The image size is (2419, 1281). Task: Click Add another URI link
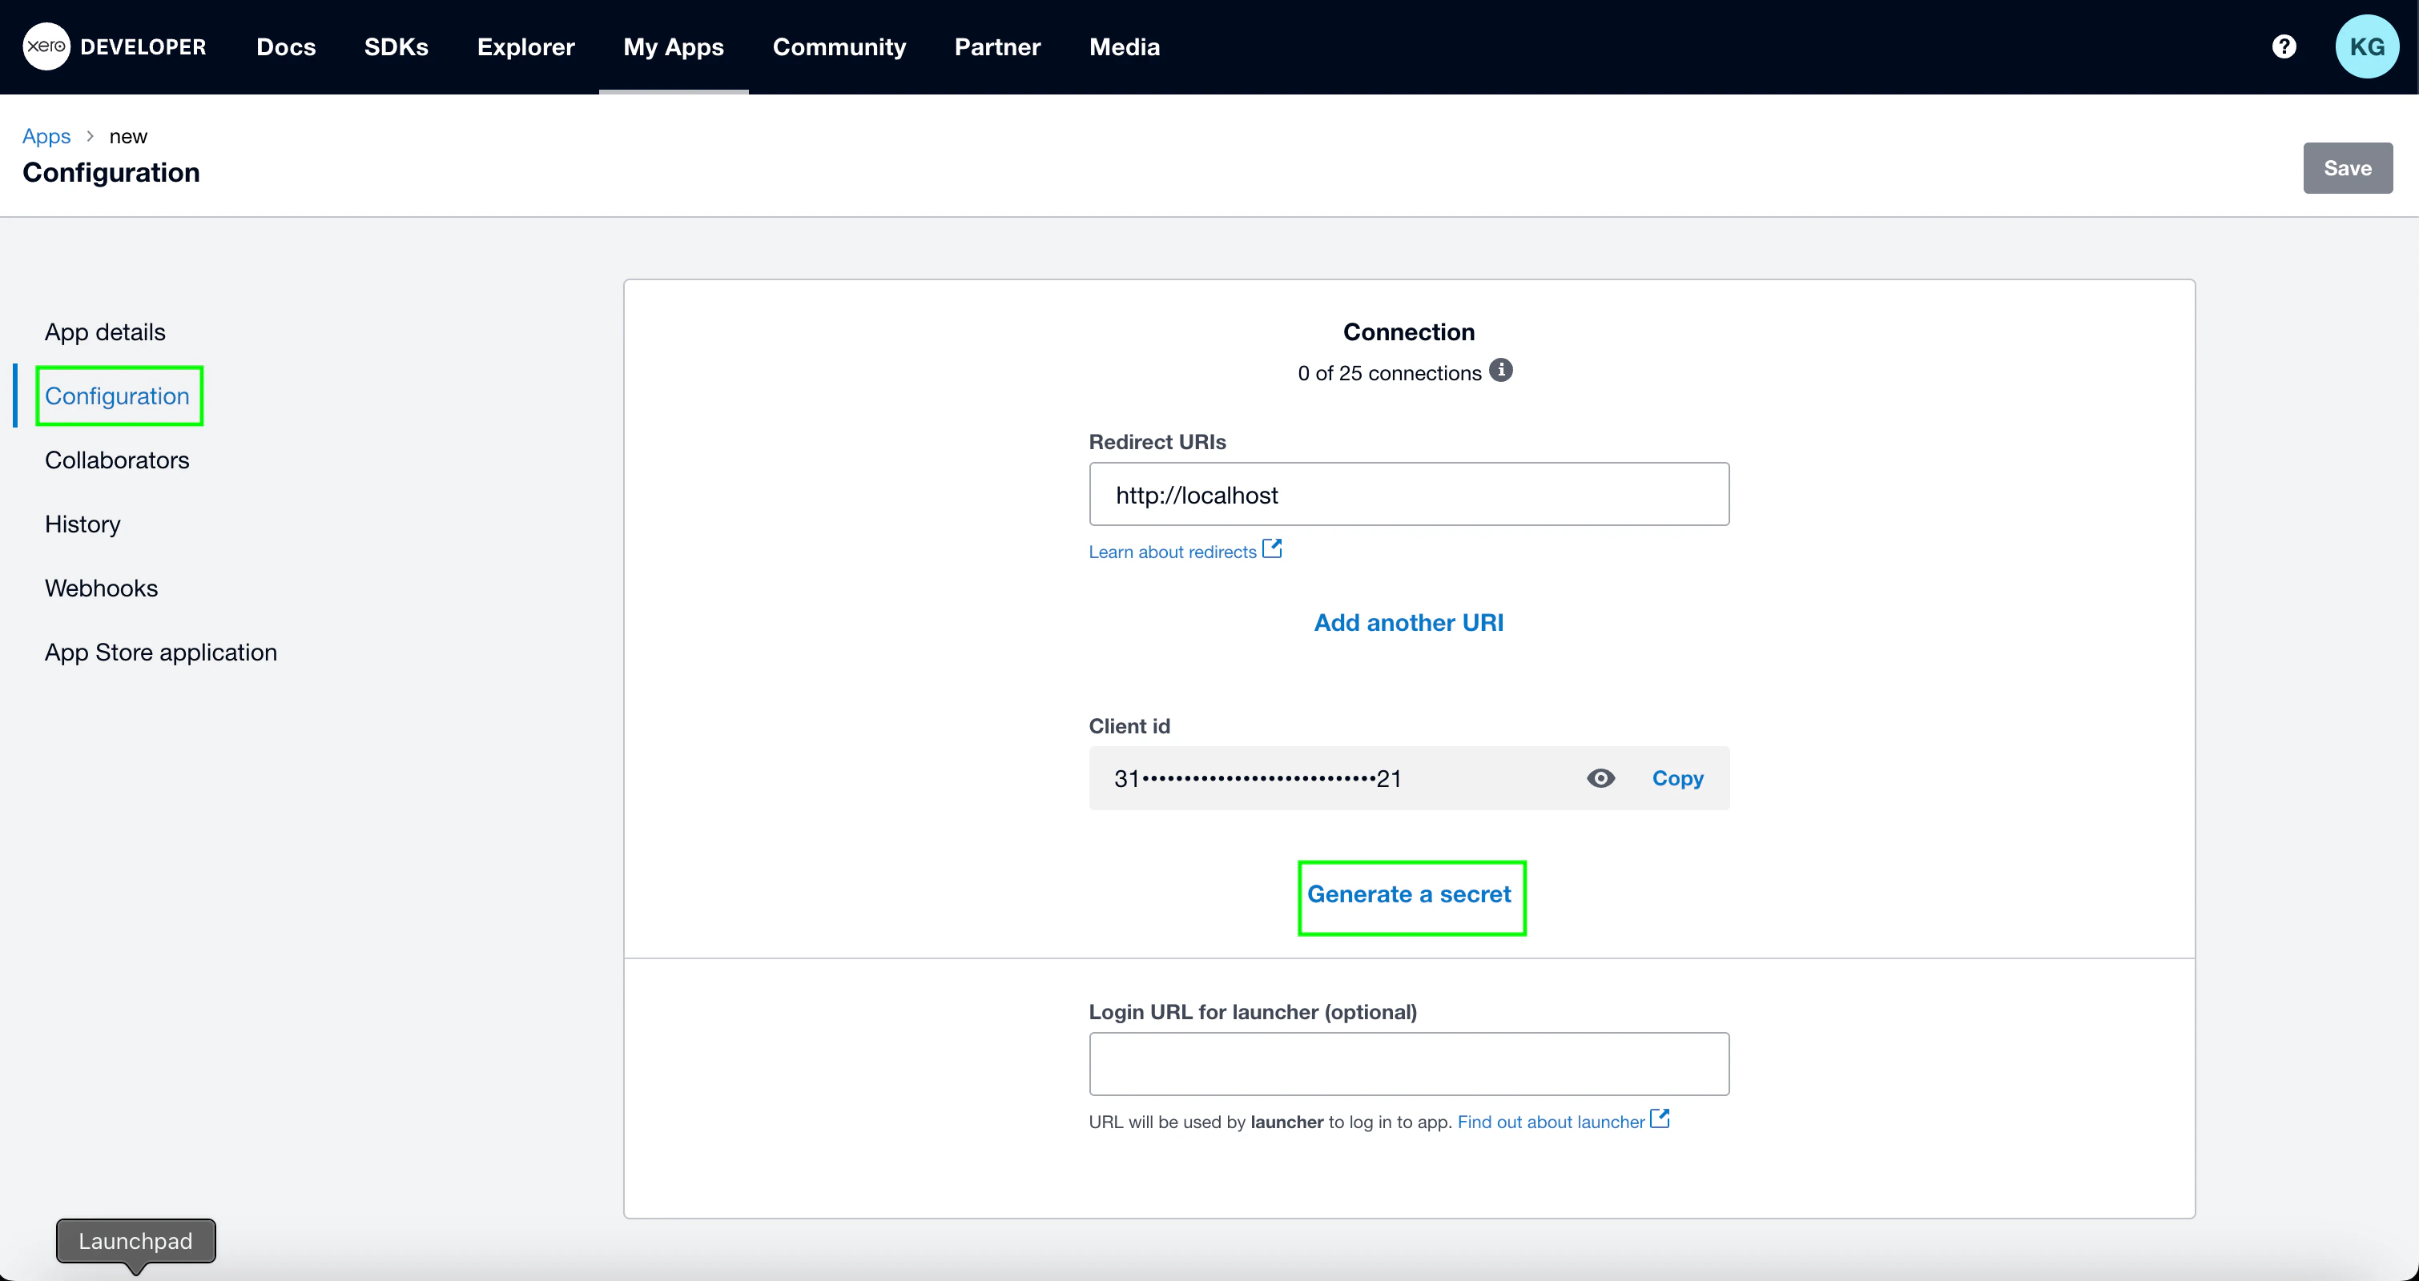1407,622
